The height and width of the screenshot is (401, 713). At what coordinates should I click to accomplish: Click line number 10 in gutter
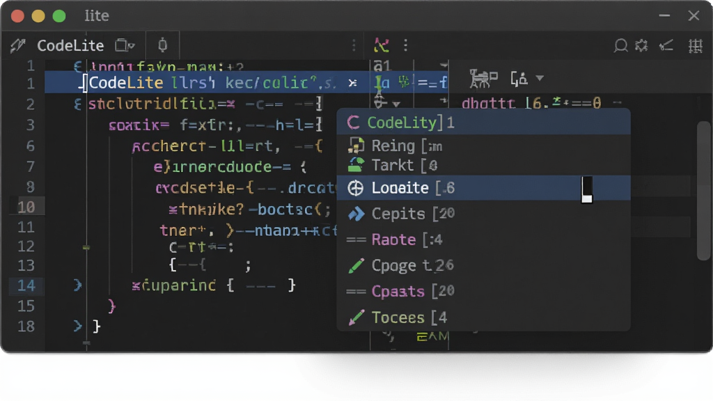pyautogui.click(x=26, y=207)
